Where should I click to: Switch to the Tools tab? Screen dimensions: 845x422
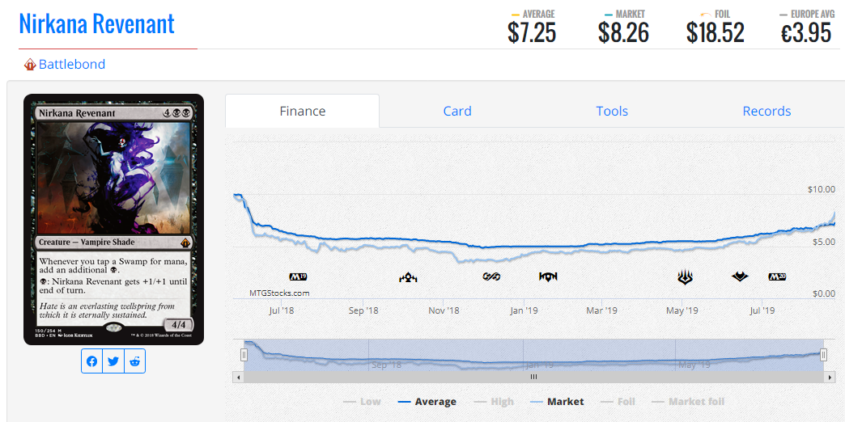pos(612,111)
